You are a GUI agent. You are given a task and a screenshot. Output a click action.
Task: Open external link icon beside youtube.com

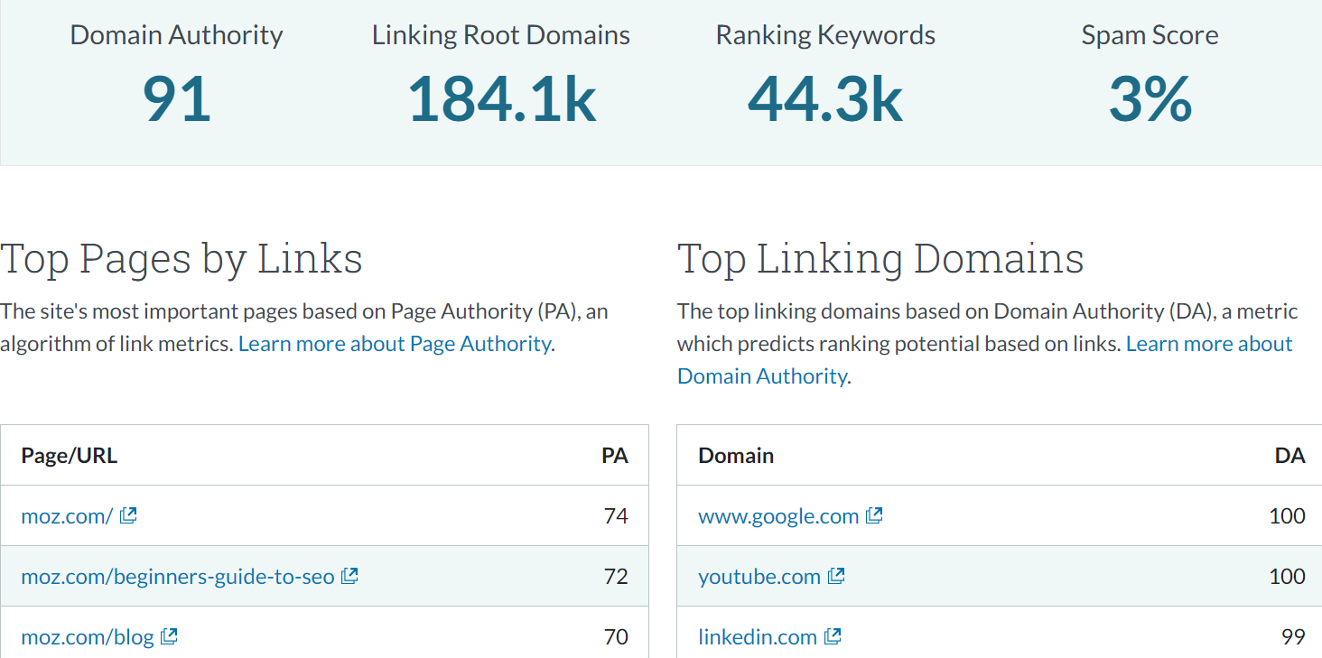(836, 576)
